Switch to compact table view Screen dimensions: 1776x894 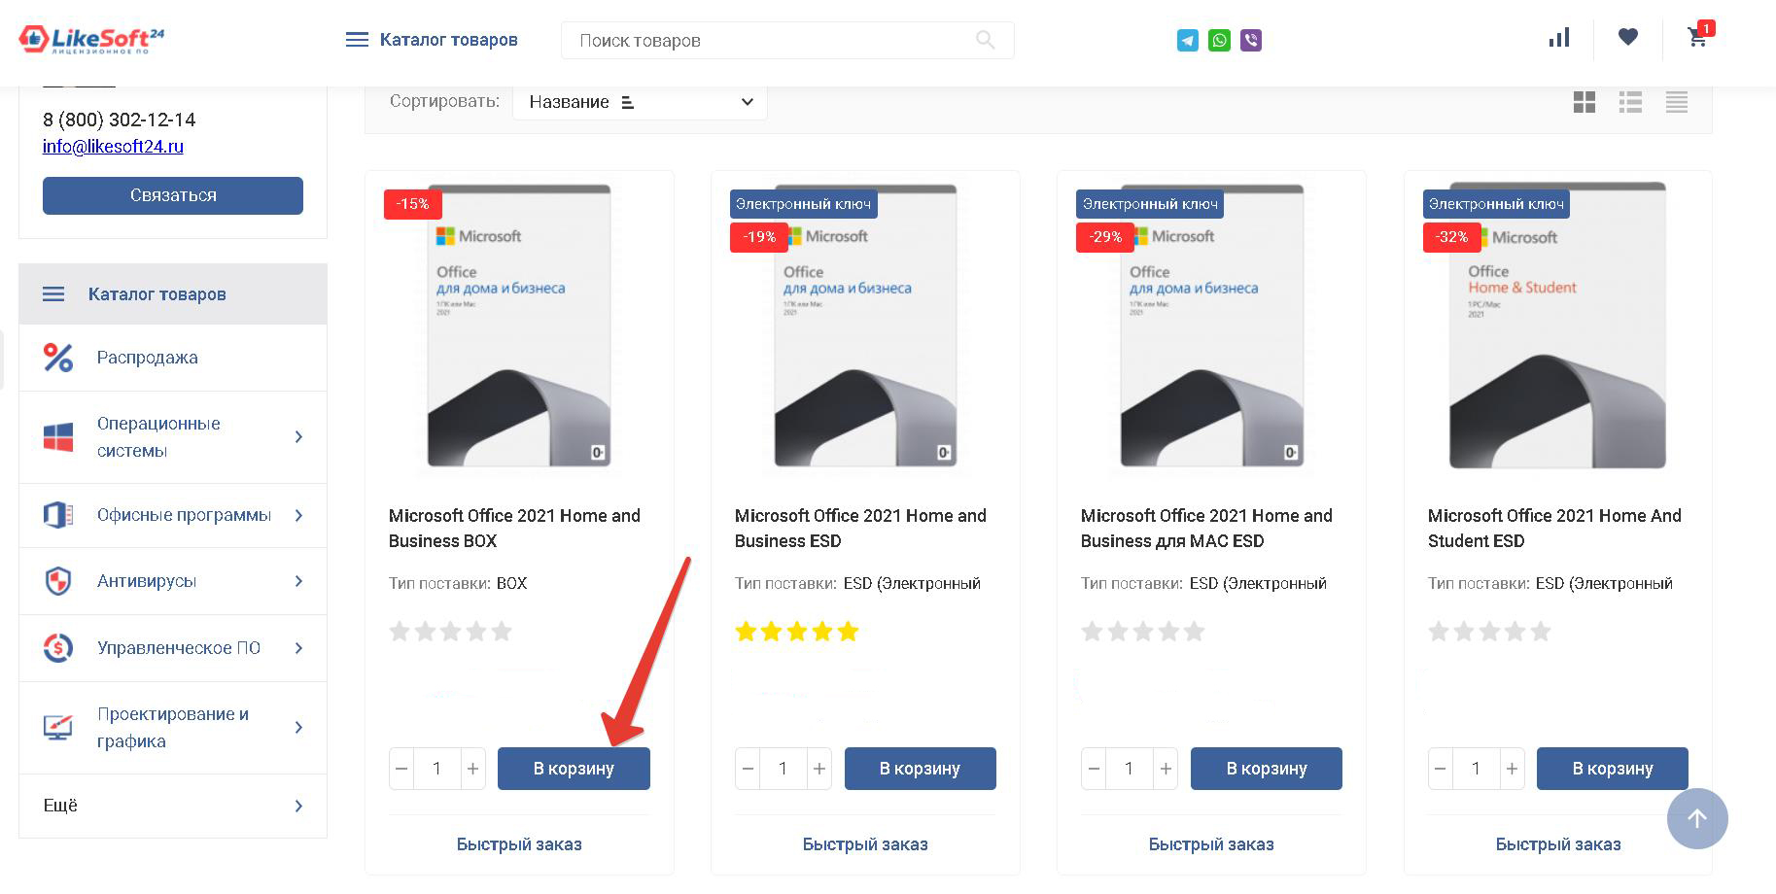pos(1677,102)
